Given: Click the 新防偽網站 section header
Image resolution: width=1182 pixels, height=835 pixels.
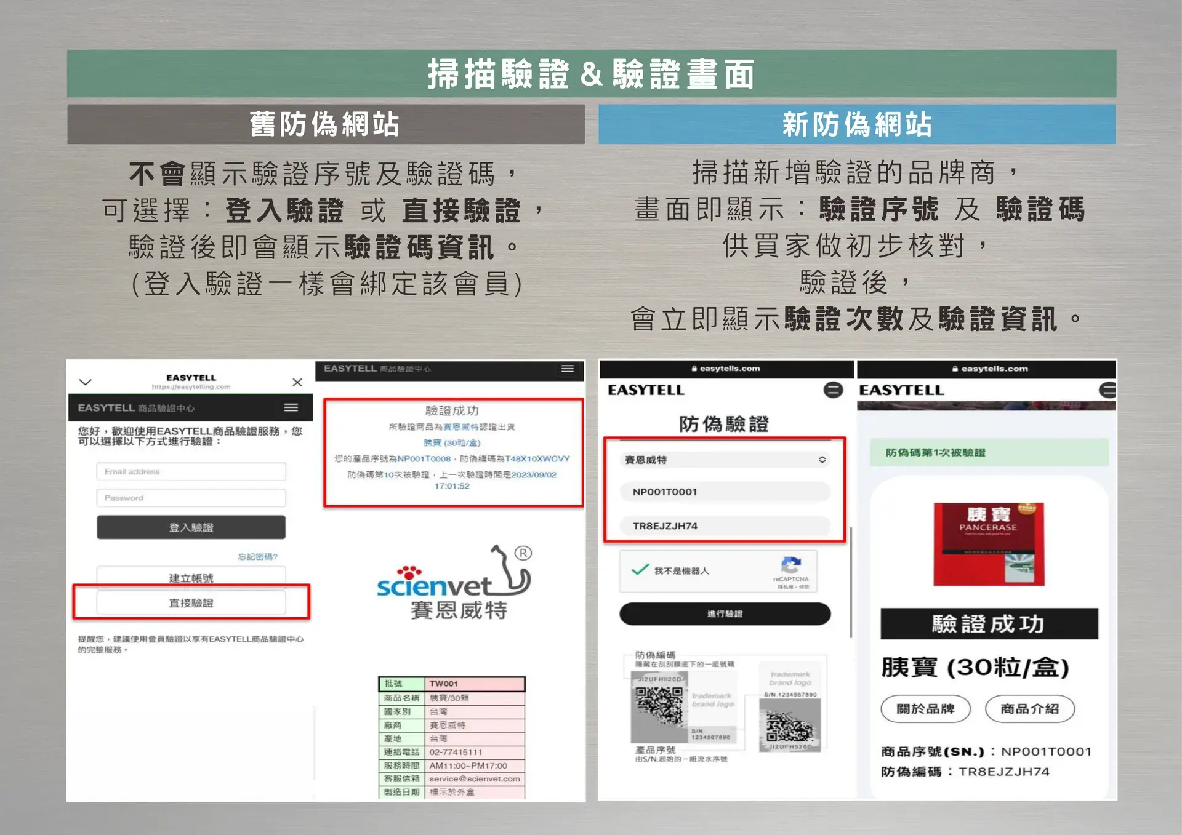Looking at the screenshot, I should 857,124.
